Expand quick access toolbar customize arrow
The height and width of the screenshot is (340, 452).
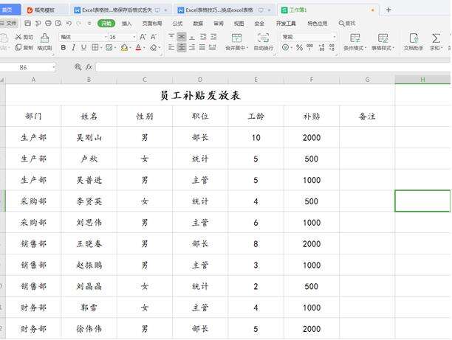pos(89,24)
